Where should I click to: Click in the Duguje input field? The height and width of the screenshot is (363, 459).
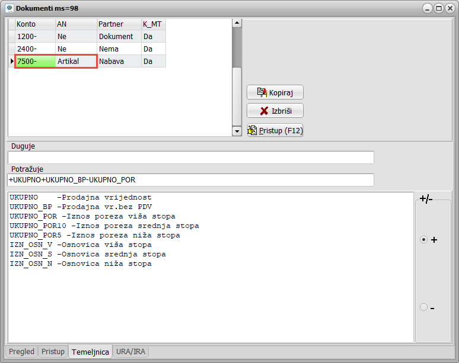[x=190, y=158]
